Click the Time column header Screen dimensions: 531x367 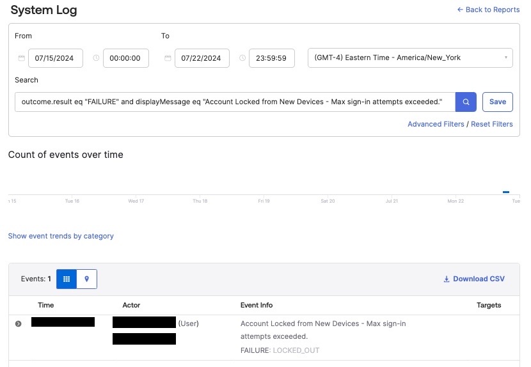pos(46,305)
